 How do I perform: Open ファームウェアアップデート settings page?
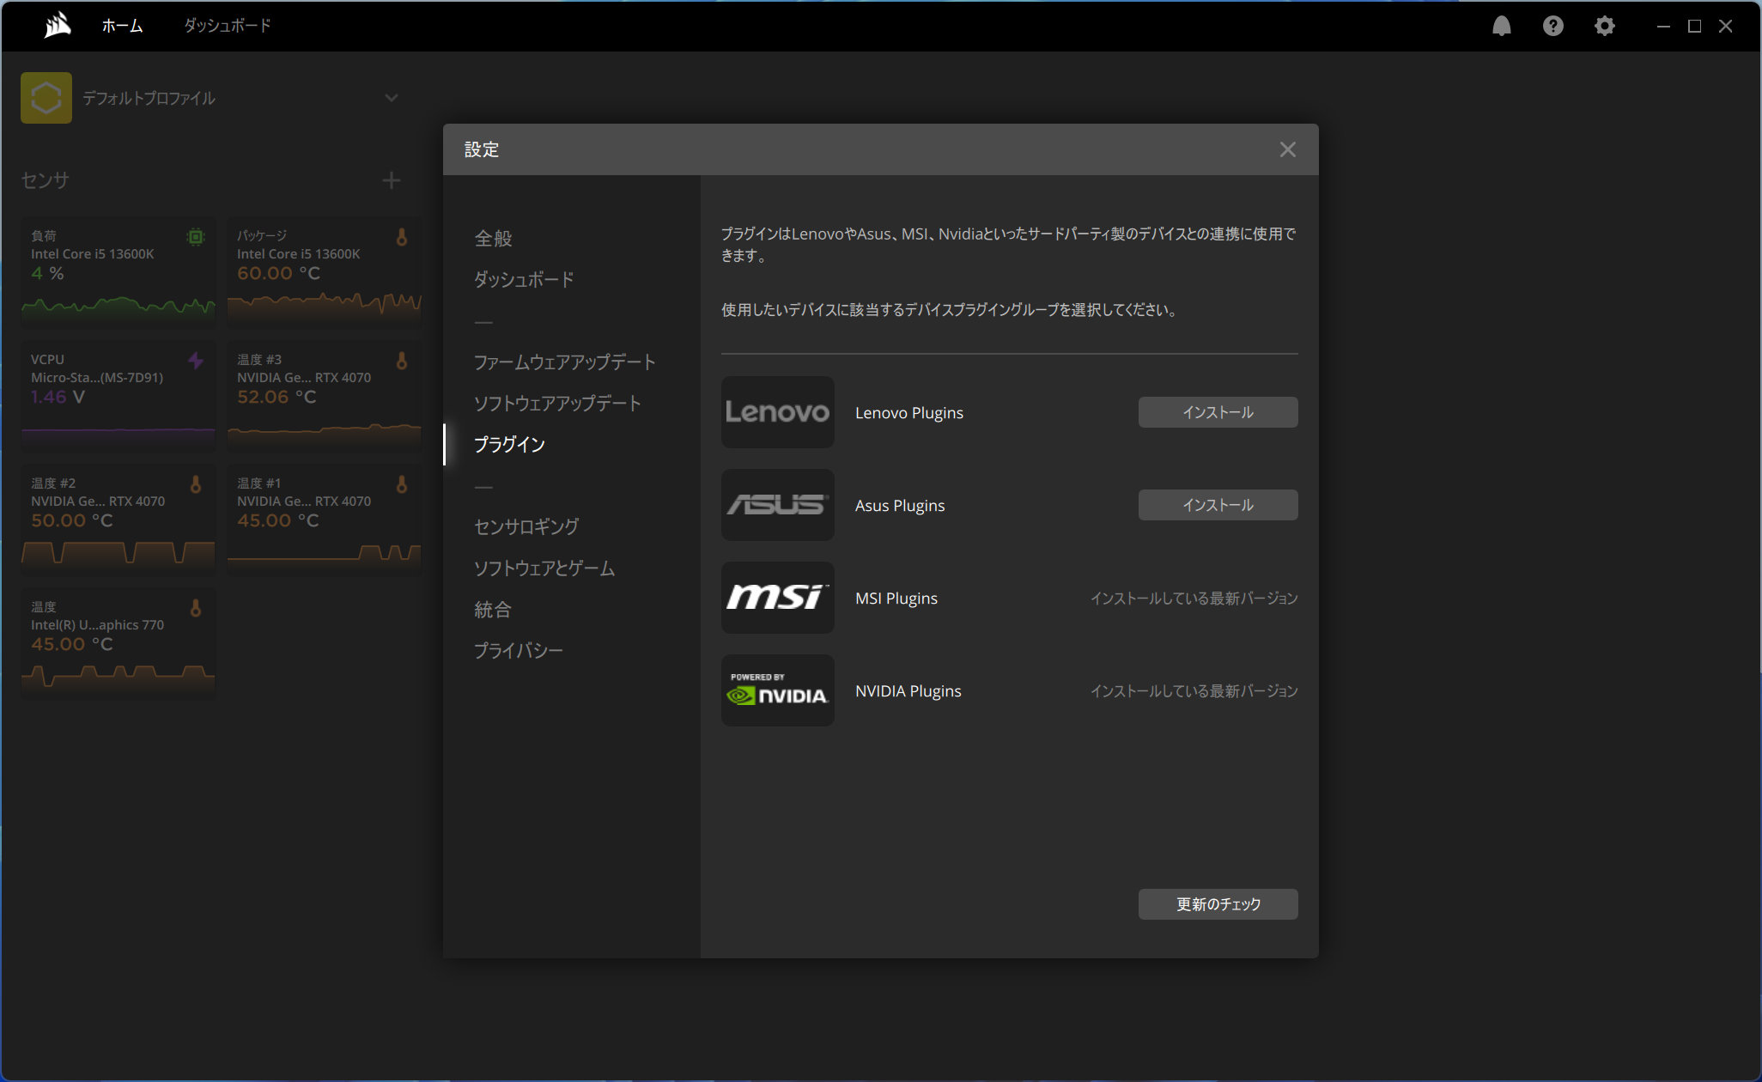coord(565,362)
